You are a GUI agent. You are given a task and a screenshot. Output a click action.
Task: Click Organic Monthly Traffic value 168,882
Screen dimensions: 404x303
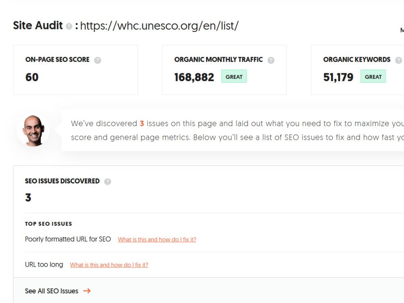click(x=194, y=77)
